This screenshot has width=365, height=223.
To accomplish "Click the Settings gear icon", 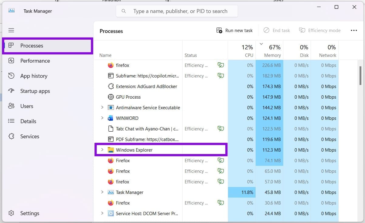I will pos(11,213).
